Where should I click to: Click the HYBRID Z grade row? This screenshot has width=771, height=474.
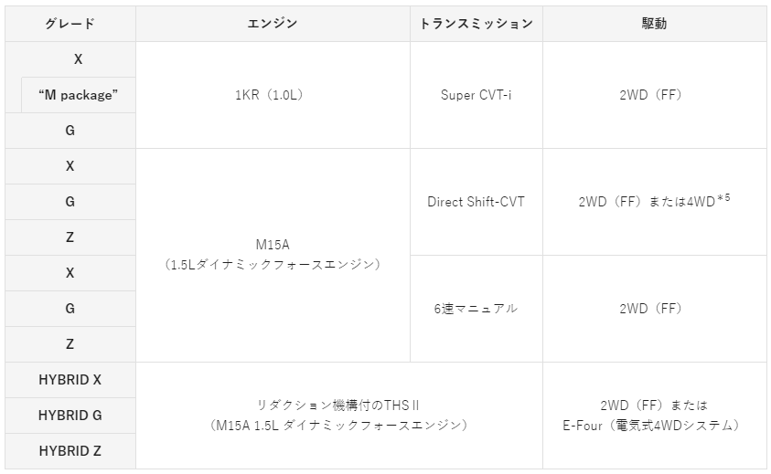(x=70, y=451)
